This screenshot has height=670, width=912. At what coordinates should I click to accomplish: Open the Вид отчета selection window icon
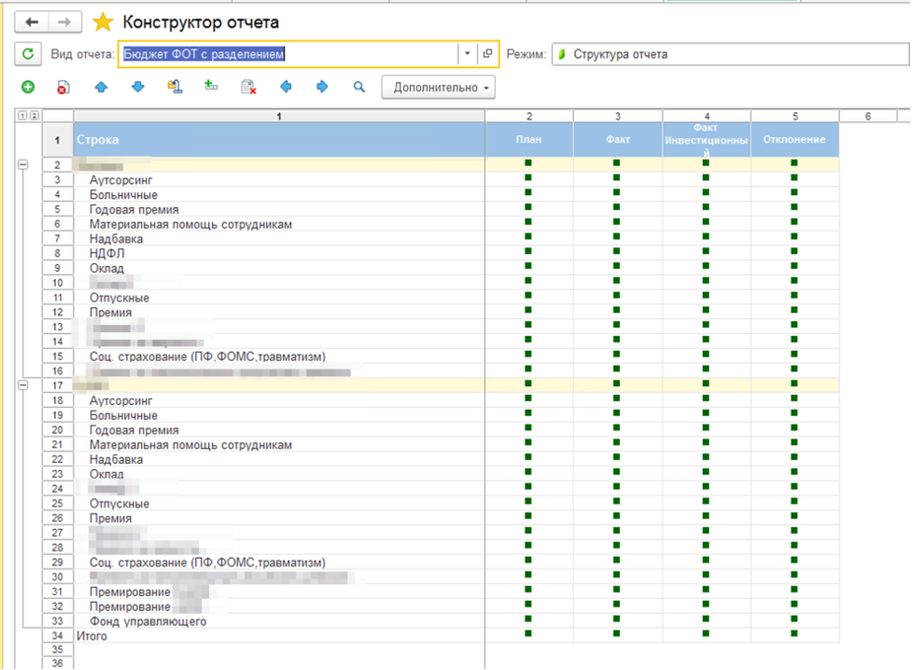pyautogui.click(x=487, y=53)
